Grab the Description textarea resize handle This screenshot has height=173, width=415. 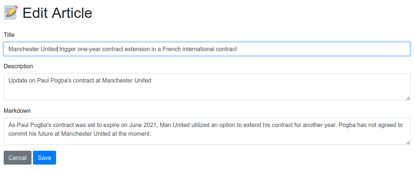coord(408,98)
